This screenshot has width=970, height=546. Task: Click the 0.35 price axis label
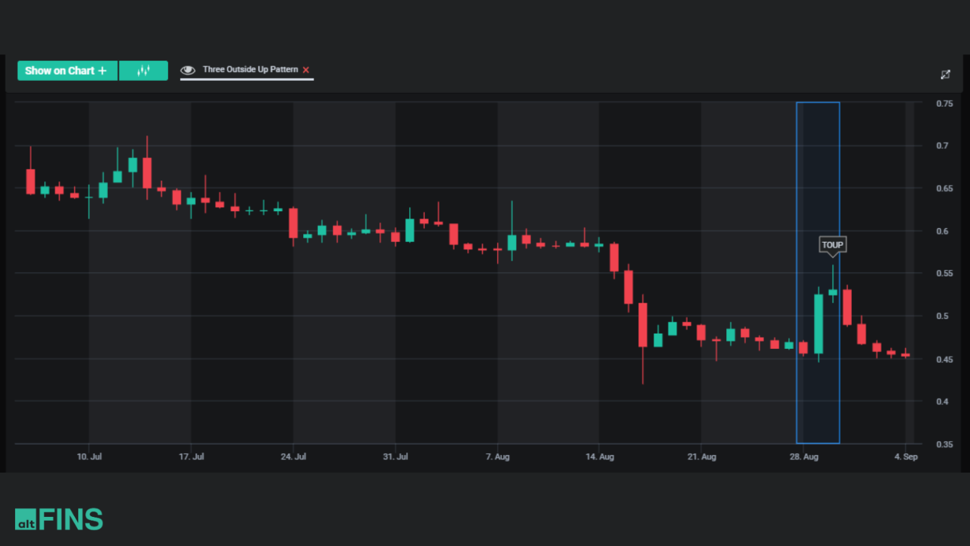point(944,444)
